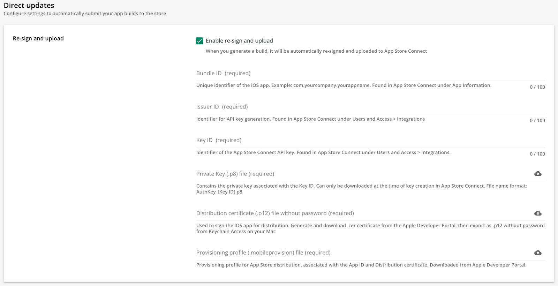The width and height of the screenshot is (558, 286).
Task: Click the Key ID character counter
Action: 537,154
